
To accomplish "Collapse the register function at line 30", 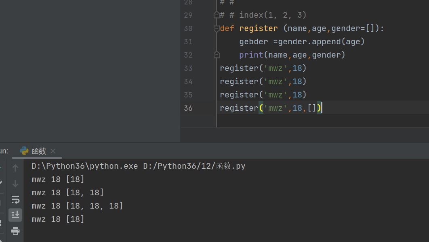I will [x=217, y=28].
